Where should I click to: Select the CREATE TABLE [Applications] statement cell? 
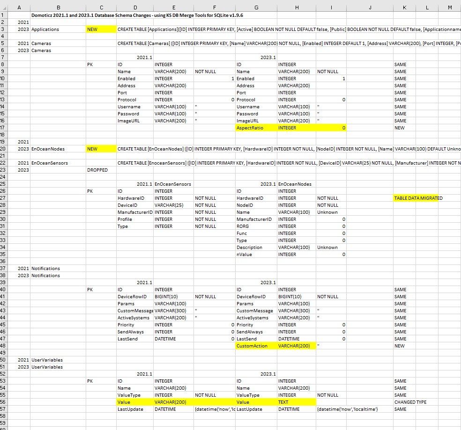[x=289, y=30]
